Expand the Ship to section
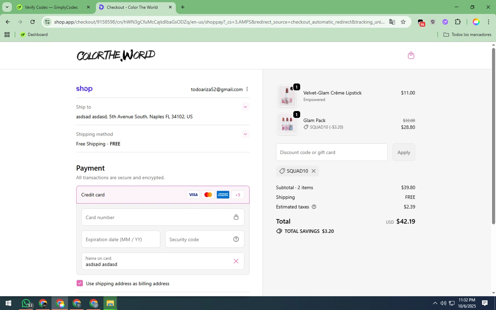 pos(245,107)
